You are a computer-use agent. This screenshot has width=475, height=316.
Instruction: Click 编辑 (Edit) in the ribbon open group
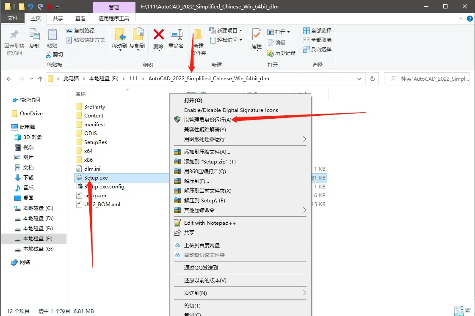(276, 43)
